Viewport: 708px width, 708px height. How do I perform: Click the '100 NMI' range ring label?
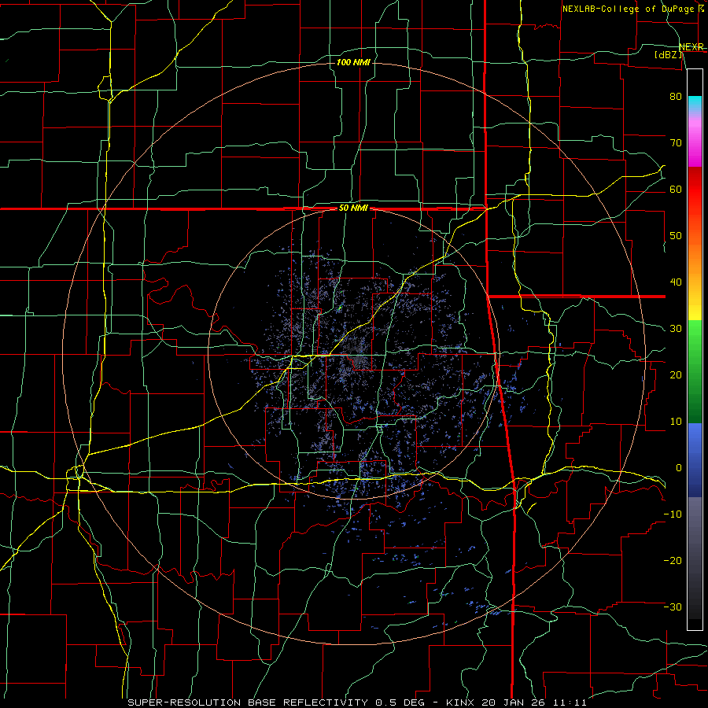coord(353,62)
